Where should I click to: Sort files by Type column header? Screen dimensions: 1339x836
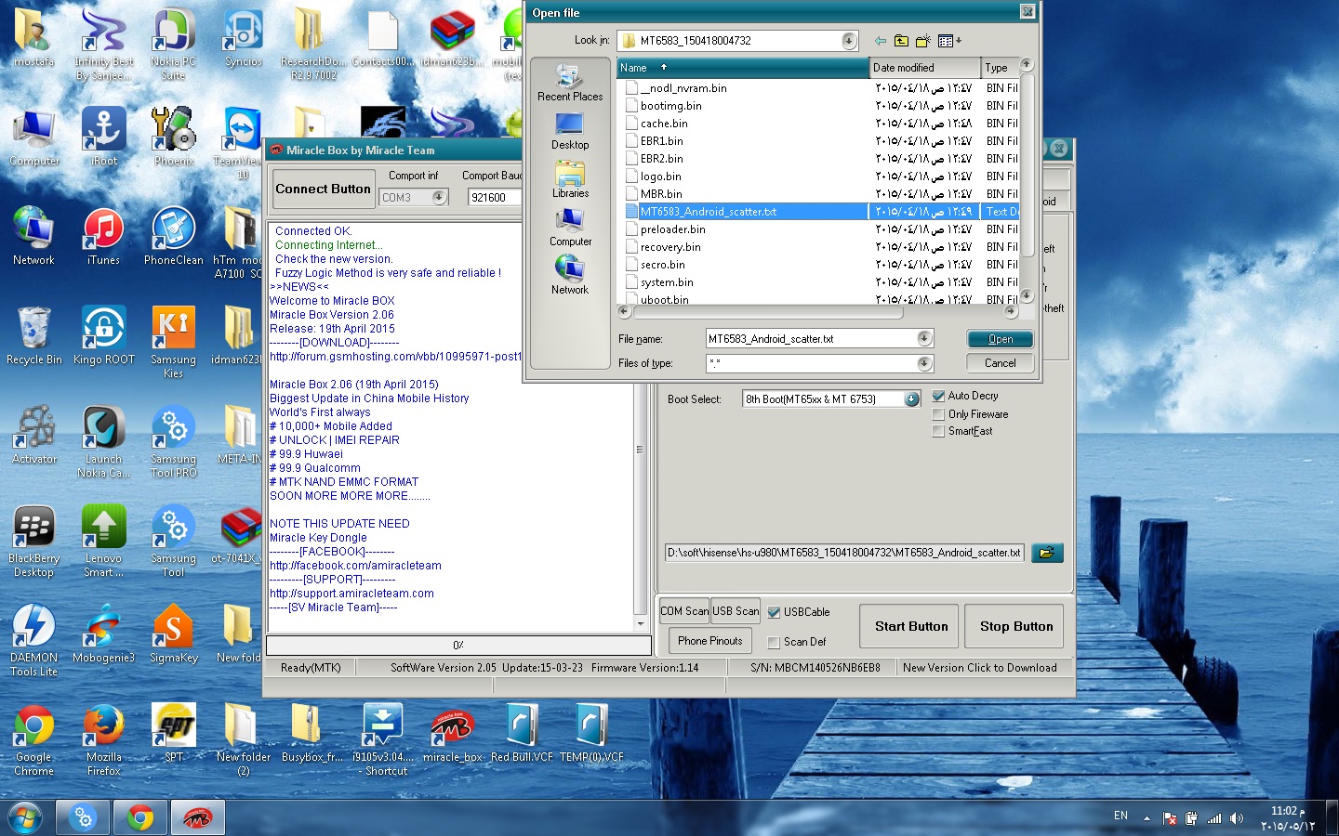[1001, 68]
